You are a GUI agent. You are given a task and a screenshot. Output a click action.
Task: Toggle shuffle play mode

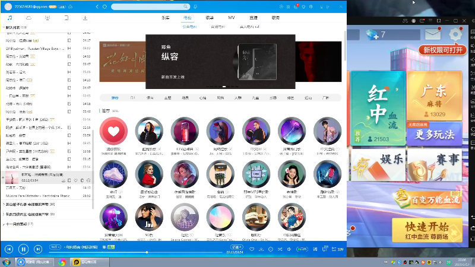click(x=280, y=249)
